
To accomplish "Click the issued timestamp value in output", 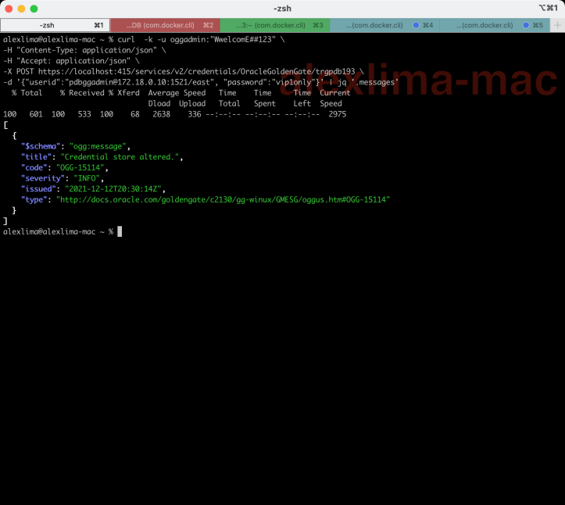I will (102, 188).
